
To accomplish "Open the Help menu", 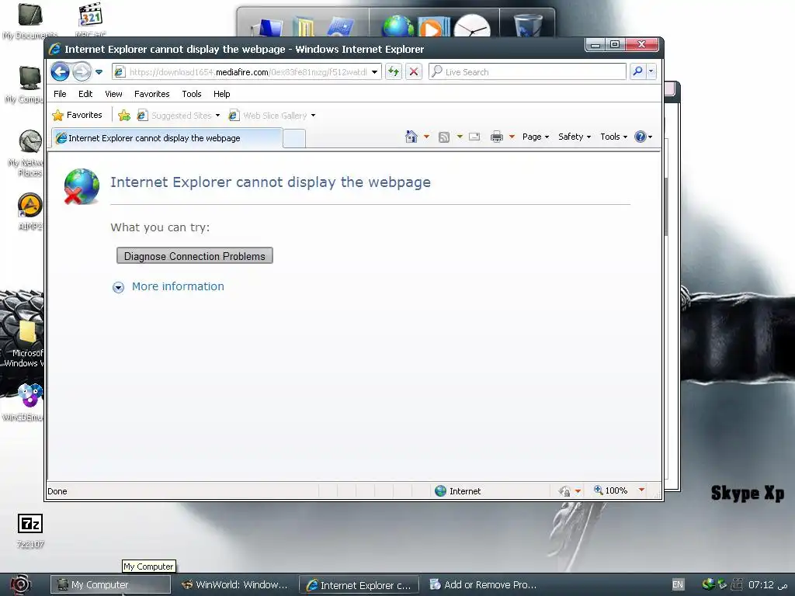I will 221,94.
